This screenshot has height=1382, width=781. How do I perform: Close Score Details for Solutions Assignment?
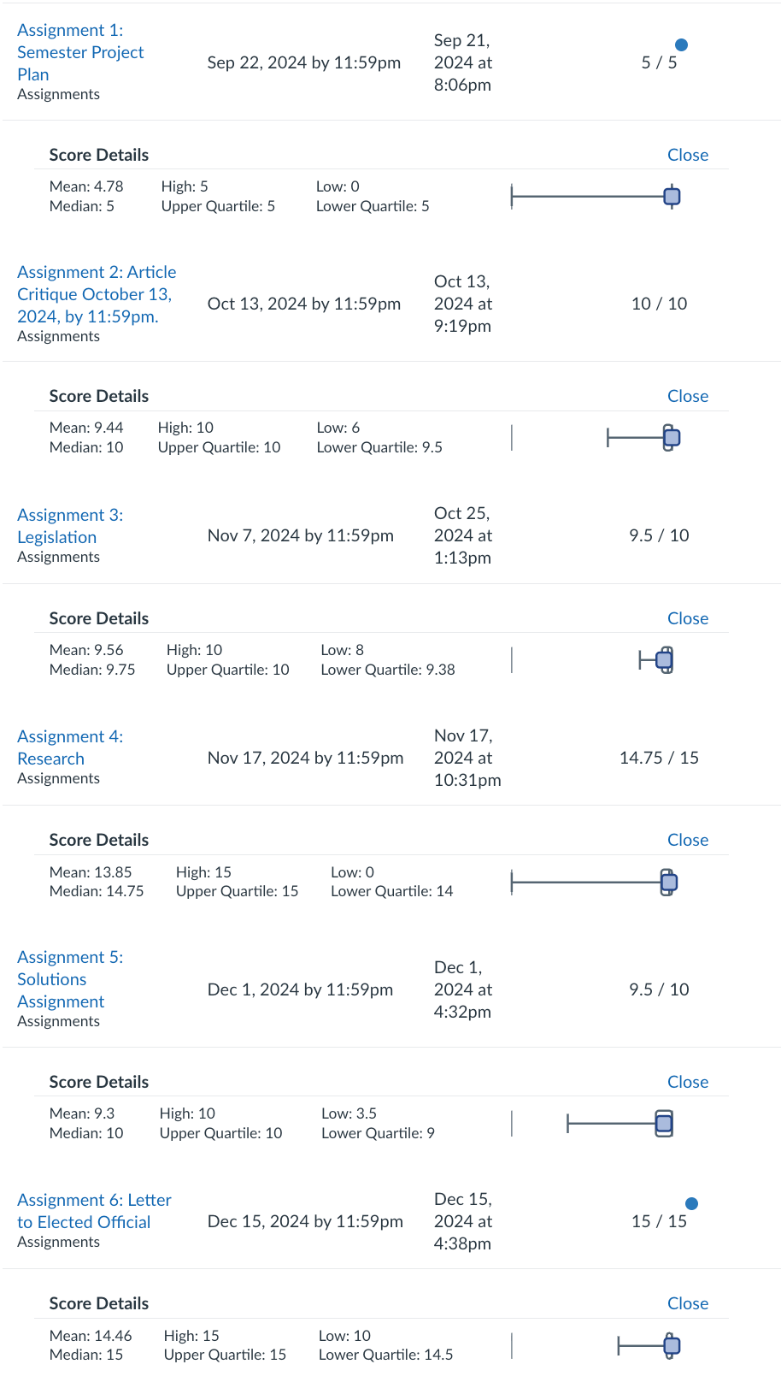click(x=687, y=1082)
